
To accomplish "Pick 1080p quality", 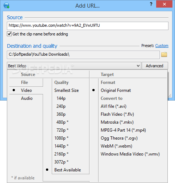I will click(x=62, y=138).
